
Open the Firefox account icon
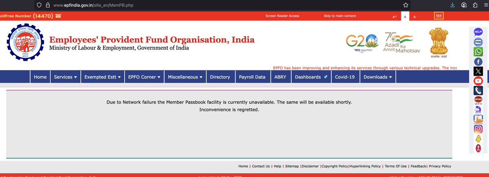(464, 5)
